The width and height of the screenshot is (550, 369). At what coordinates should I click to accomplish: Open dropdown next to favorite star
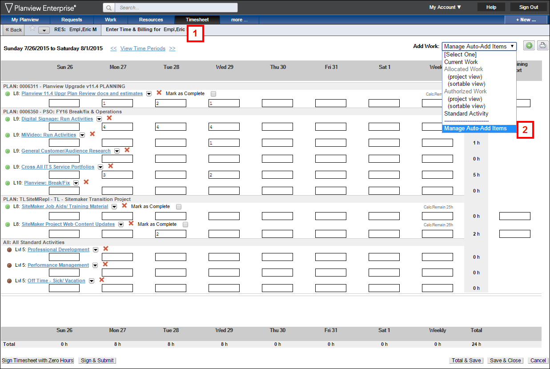tap(44, 30)
